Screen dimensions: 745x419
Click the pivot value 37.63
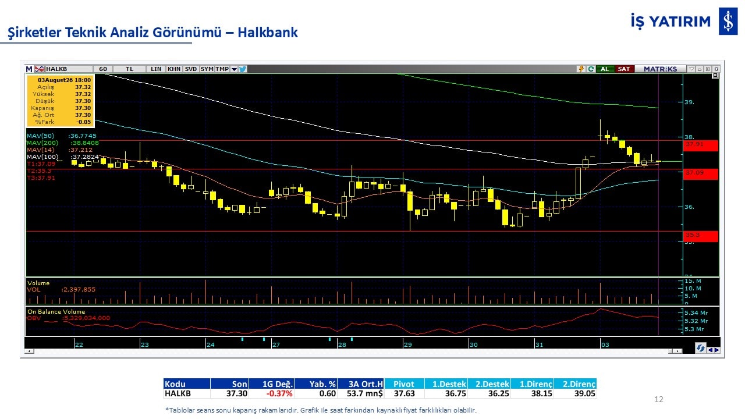pos(405,394)
